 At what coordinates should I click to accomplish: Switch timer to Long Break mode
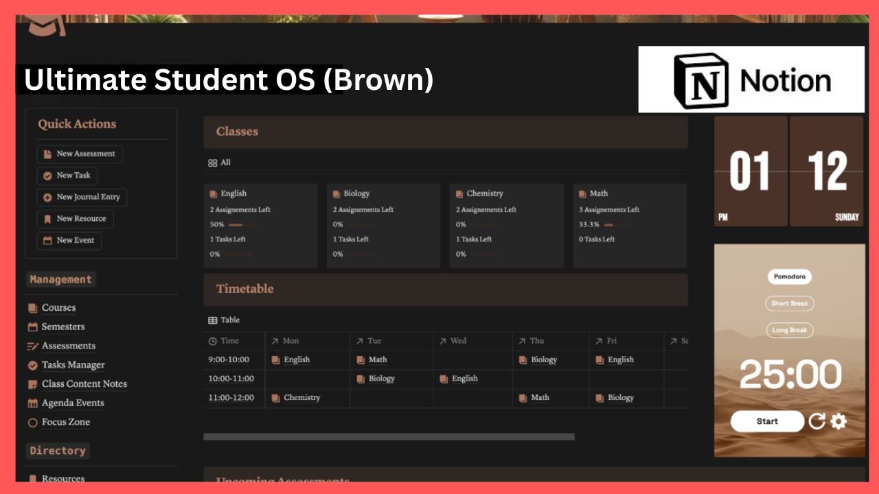[x=789, y=330]
